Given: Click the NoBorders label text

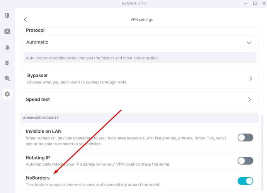Looking at the screenshot, I should [37, 178].
